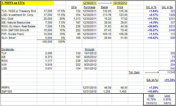Select the 2351 dollar gain for IAU
The image size is (176, 106).
(172, 19)
